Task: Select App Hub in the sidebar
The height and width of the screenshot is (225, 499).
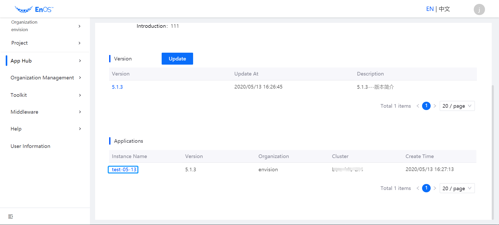Action: click(x=21, y=61)
